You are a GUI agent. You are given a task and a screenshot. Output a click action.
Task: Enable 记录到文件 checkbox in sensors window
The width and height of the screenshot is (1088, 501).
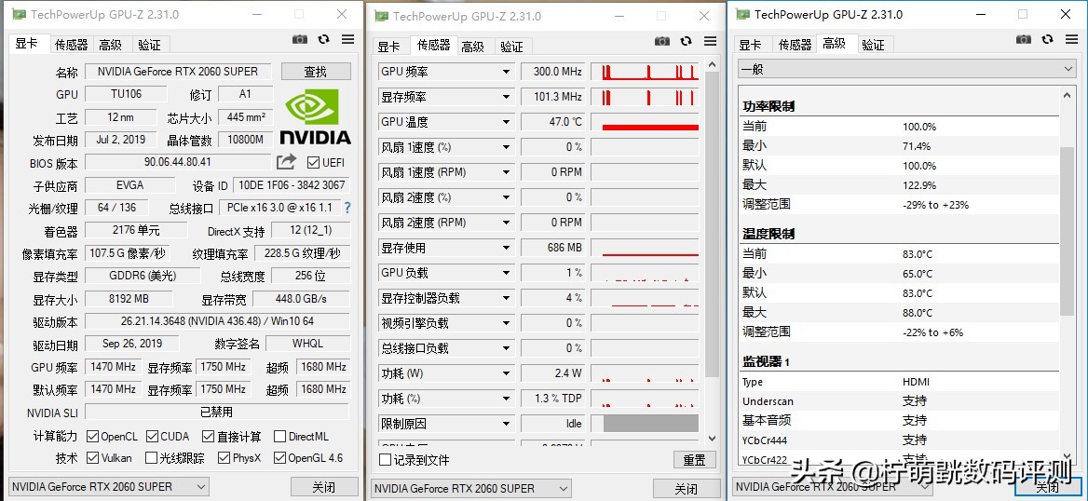[x=385, y=459]
